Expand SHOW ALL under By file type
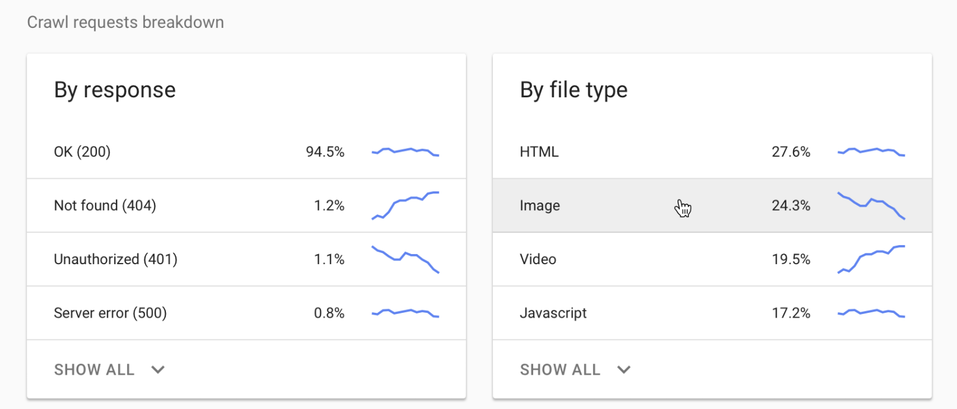Image resolution: width=957 pixels, height=409 pixels. click(560, 369)
